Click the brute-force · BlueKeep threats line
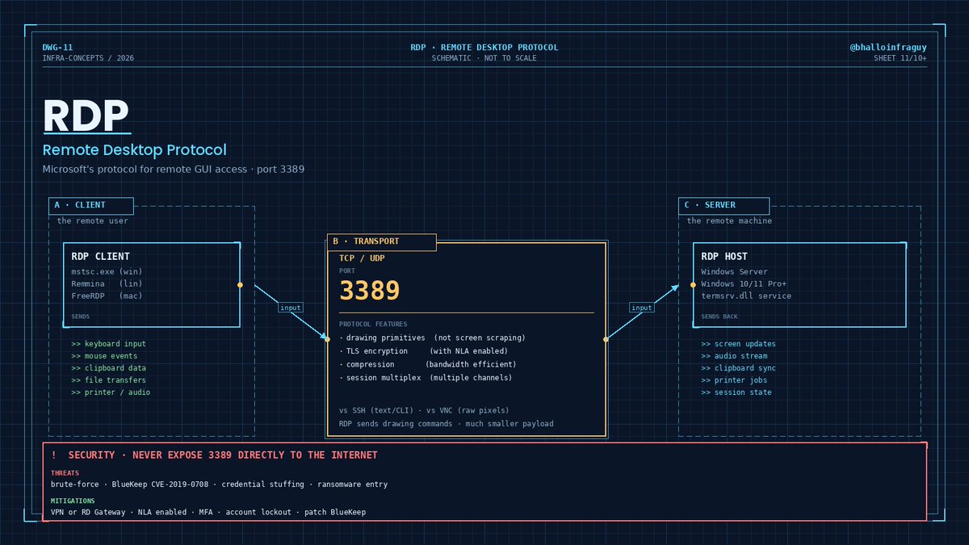The height and width of the screenshot is (545, 969). point(219,484)
